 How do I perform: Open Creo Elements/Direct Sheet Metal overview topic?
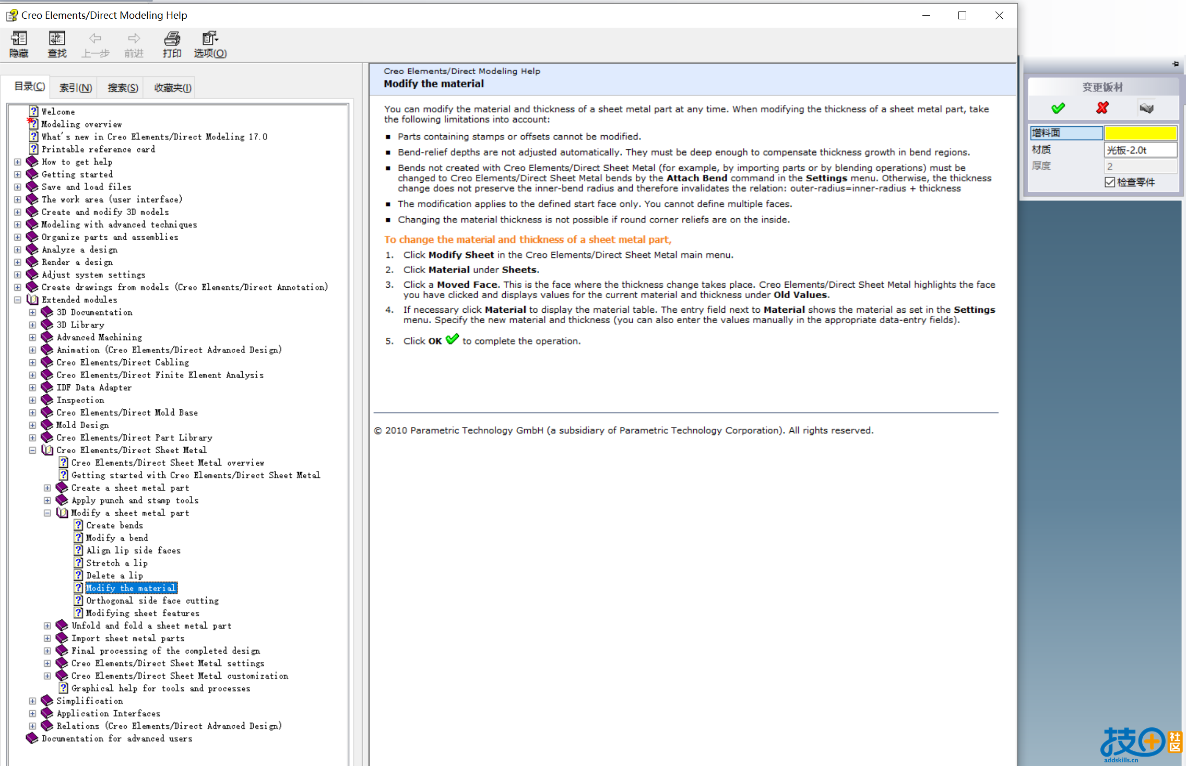coord(168,462)
